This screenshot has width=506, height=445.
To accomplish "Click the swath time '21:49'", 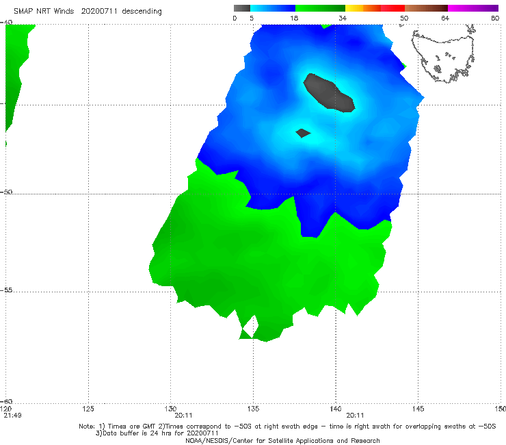I will (12, 416).
